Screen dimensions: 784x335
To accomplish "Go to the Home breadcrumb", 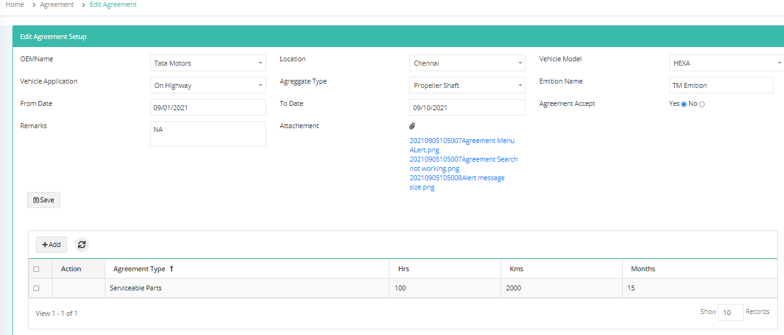I will tap(15, 4).
